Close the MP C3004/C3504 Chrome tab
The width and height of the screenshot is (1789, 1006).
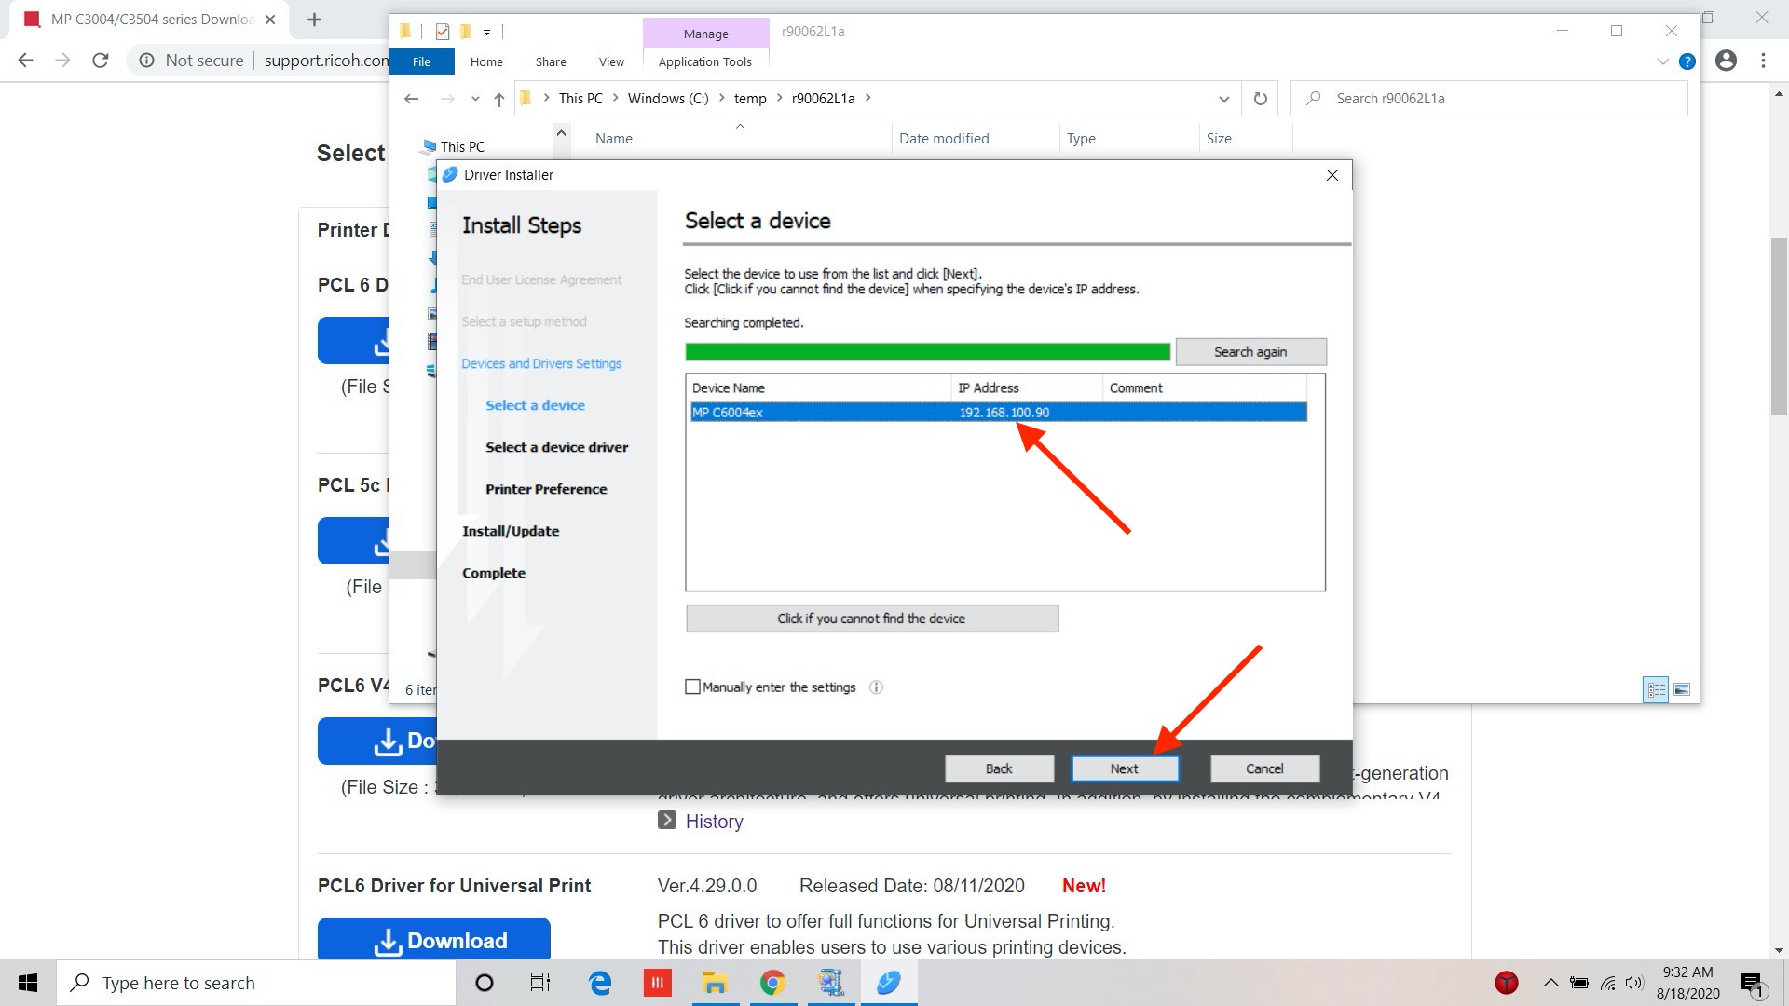pyautogui.click(x=269, y=20)
